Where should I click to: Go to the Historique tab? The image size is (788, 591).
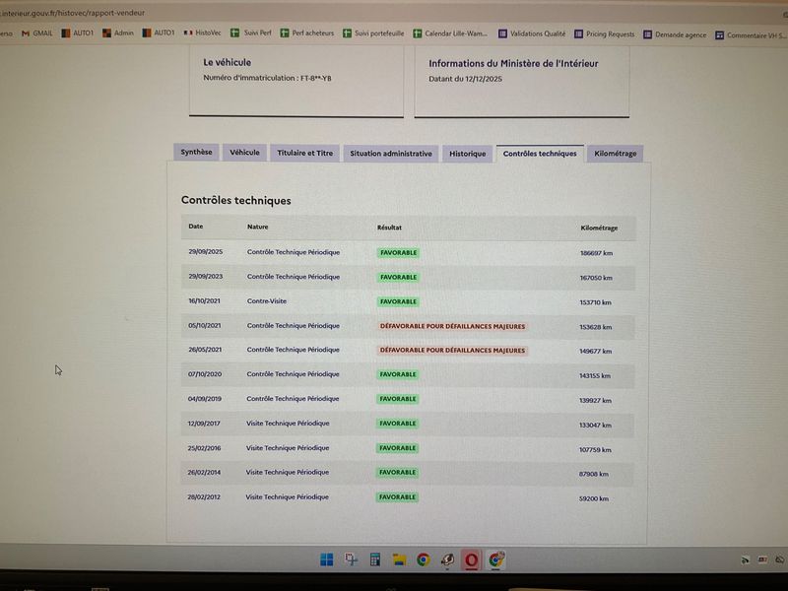pyautogui.click(x=467, y=154)
